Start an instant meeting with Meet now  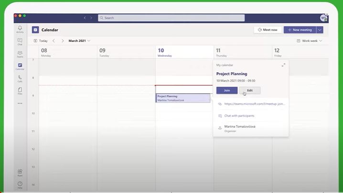click(268, 30)
